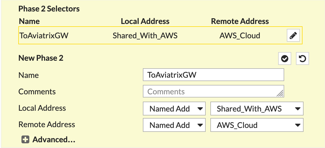Click the Comments box resize handle
This screenshot has width=325, height=148.
tap(280, 94)
